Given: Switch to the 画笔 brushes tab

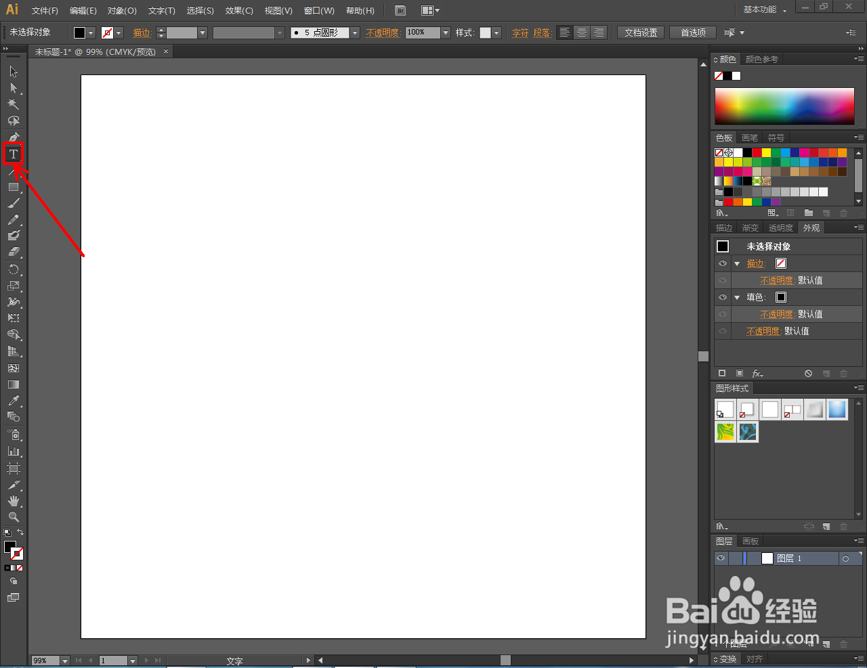Looking at the screenshot, I should tap(749, 138).
